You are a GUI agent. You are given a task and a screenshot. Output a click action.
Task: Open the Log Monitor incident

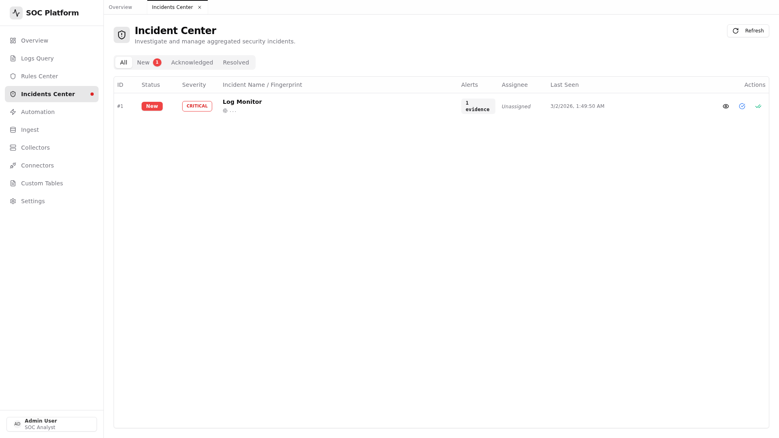pyautogui.click(x=242, y=102)
